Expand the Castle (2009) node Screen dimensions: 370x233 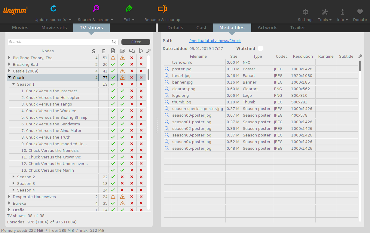pyautogui.click(x=9, y=71)
